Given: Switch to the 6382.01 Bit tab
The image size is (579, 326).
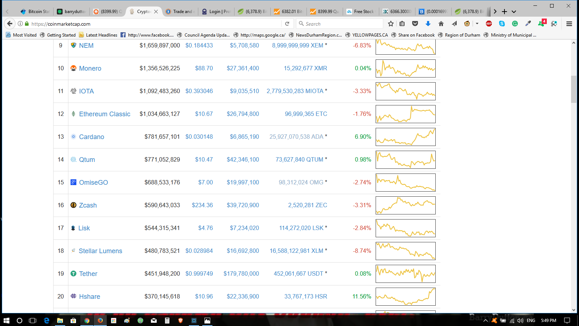Looking at the screenshot, I should point(288,12).
